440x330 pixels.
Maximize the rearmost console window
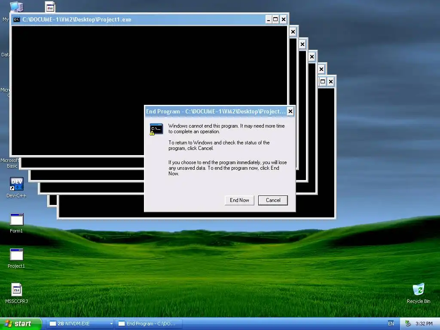click(323, 82)
